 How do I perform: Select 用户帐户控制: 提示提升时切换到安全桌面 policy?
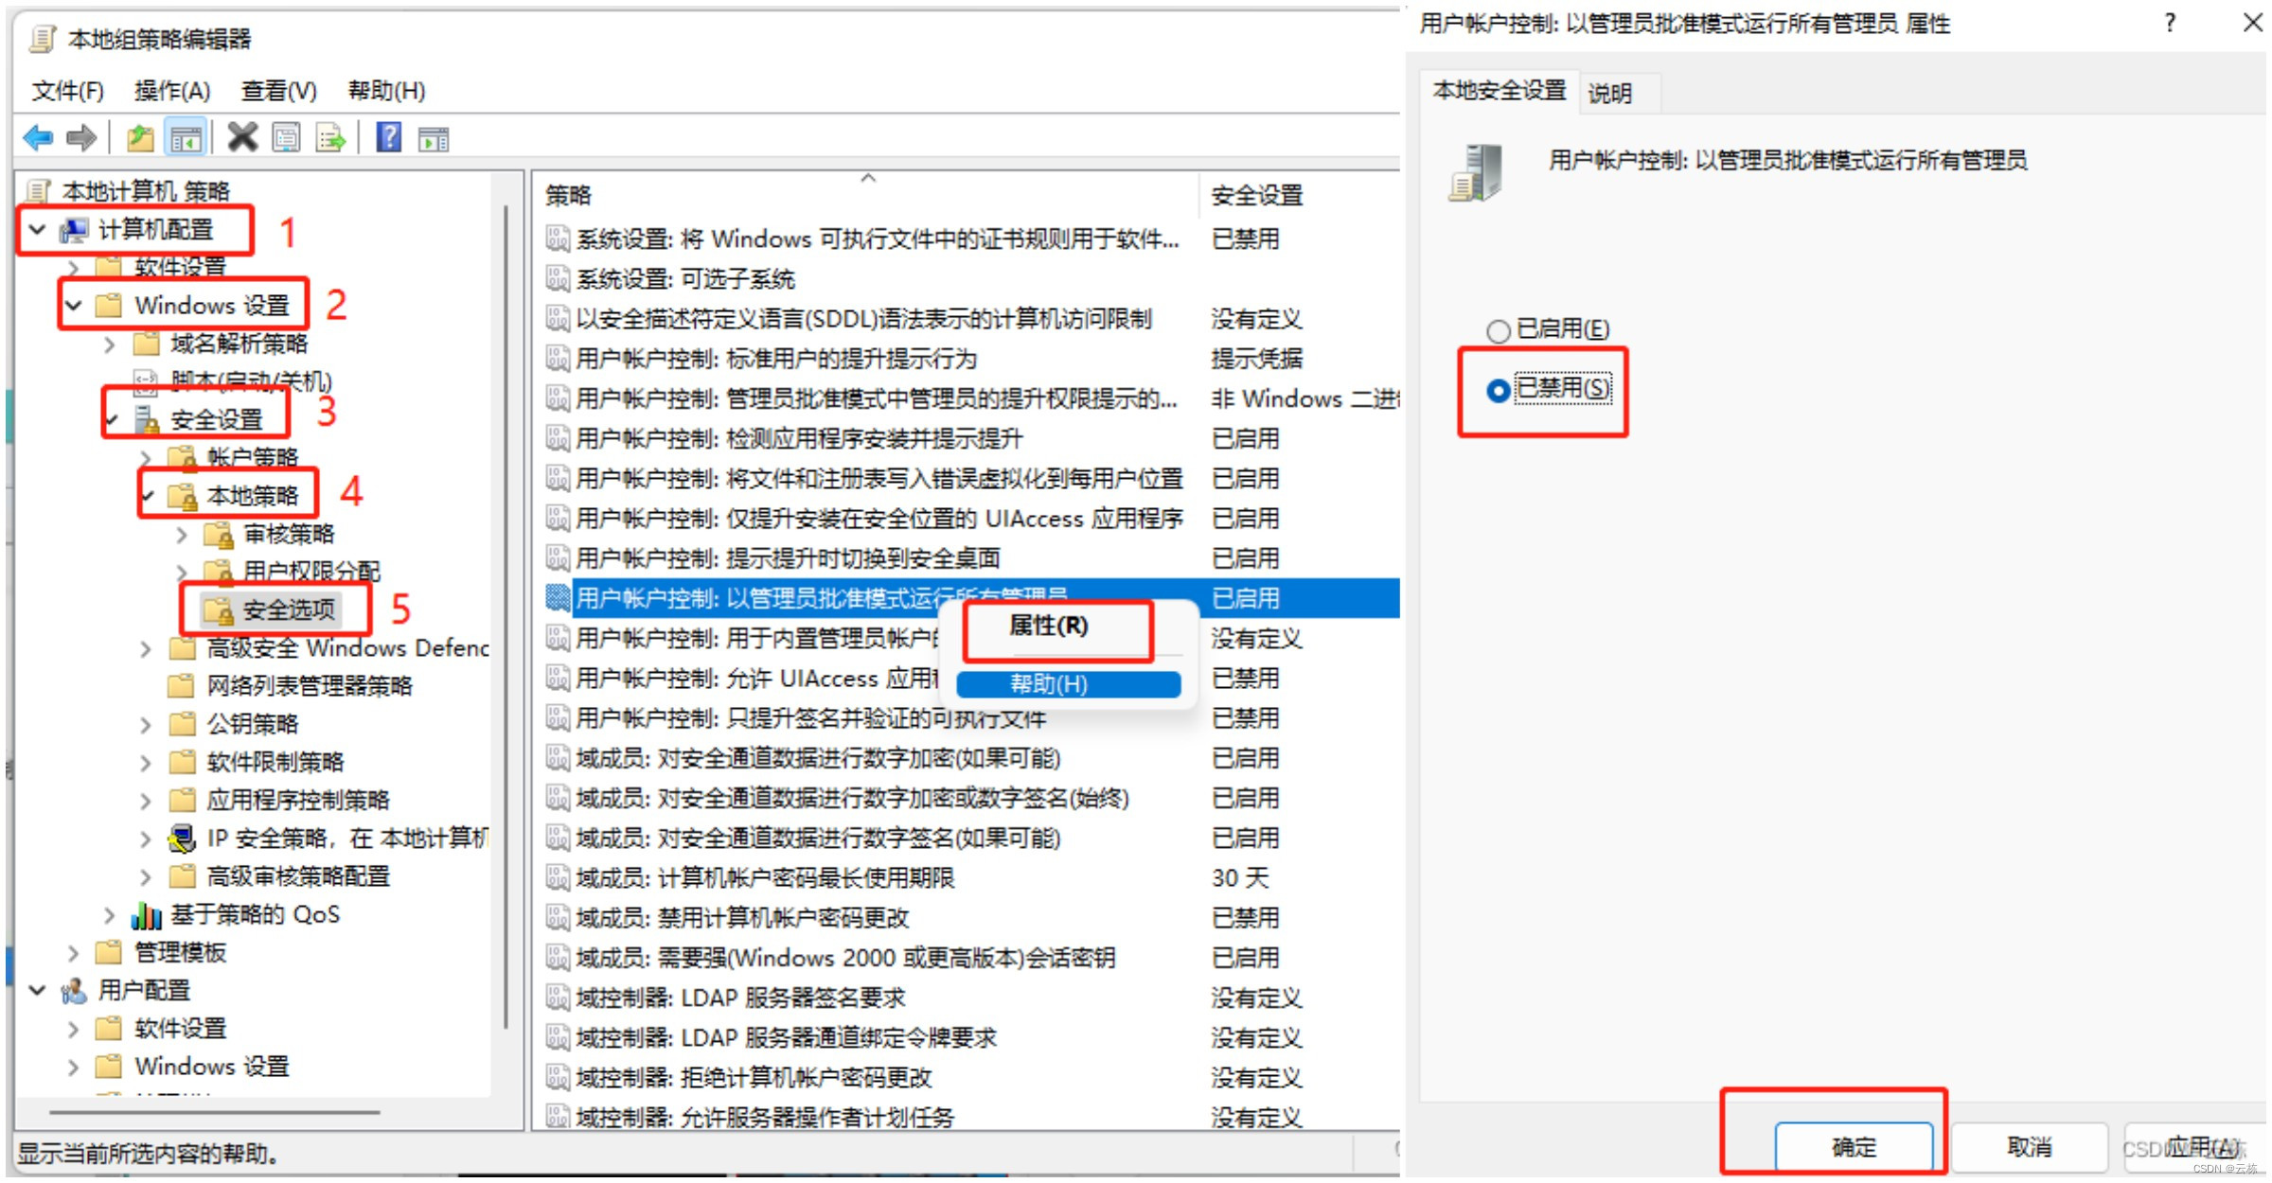click(788, 559)
